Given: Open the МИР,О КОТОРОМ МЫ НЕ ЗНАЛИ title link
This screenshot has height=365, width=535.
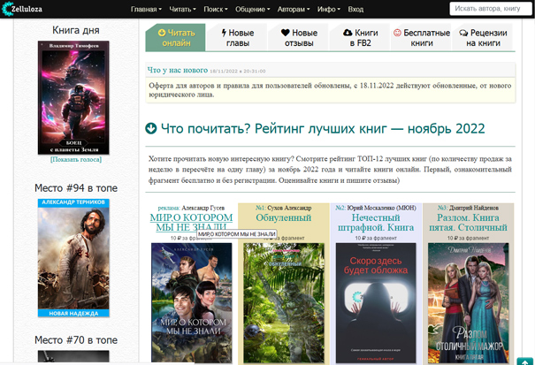Looking at the screenshot, I should [x=191, y=223].
